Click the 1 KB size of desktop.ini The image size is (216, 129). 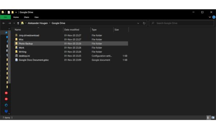click(x=125, y=56)
